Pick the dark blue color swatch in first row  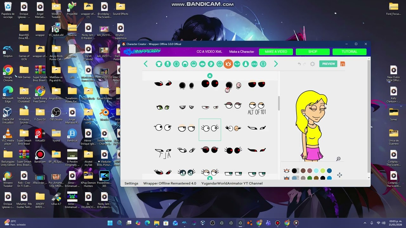pyautogui.click(x=329, y=171)
